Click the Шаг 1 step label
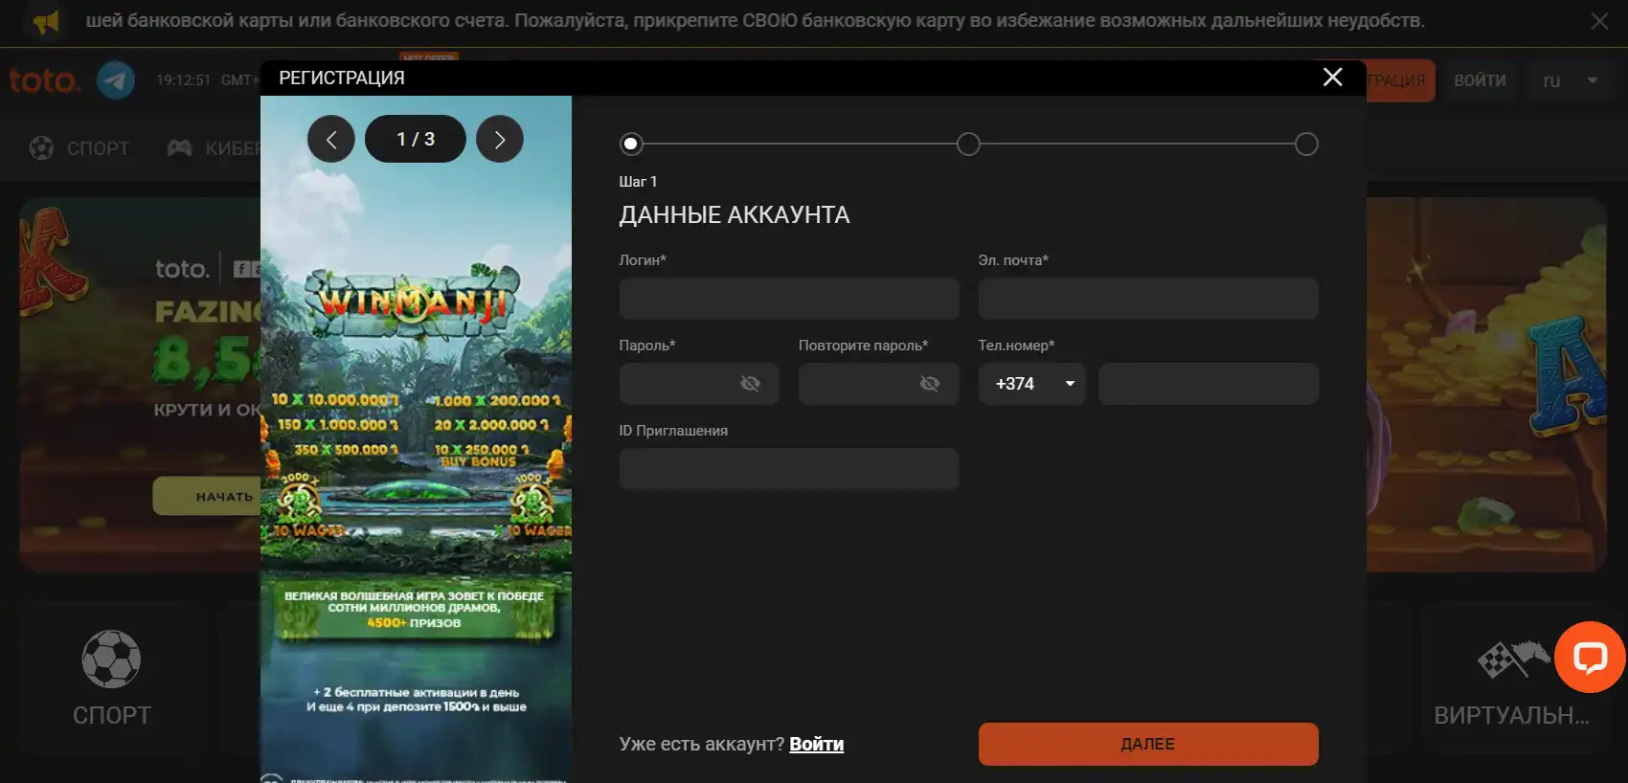Viewport: 1628px width, 783px height. (x=638, y=182)
